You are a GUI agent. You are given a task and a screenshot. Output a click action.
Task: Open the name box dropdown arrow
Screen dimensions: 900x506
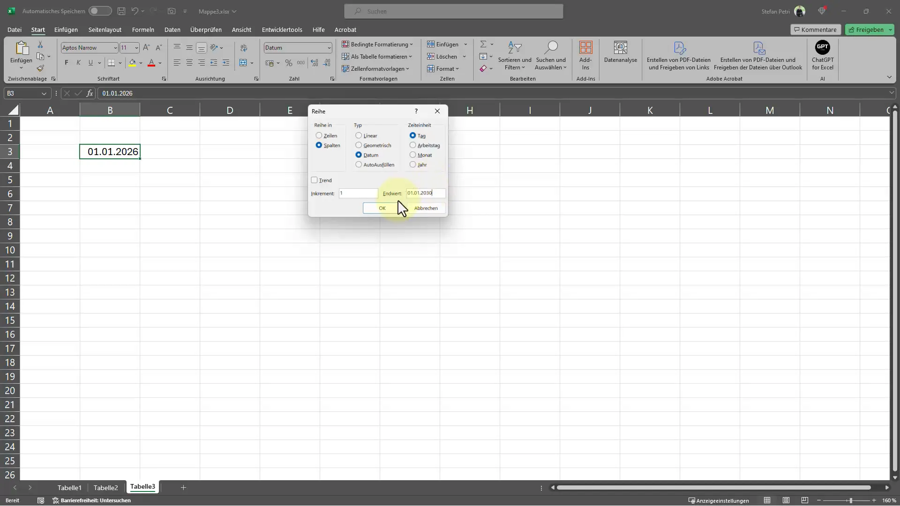[44, 93]
